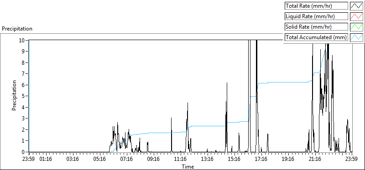
Task: Click the Total Accumulated blue line icon
Action: [x=357, y=37]
